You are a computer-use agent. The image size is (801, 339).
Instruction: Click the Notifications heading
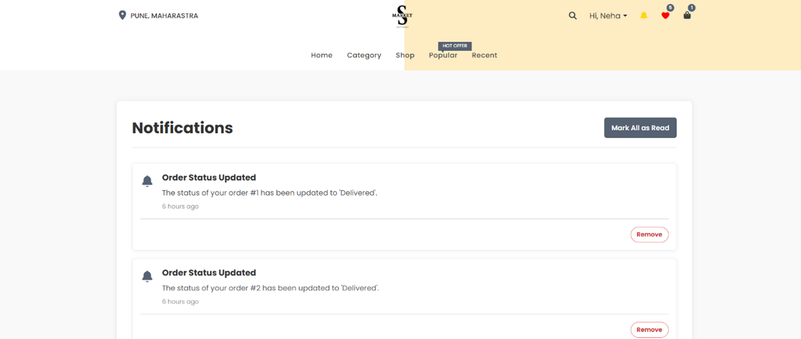click(182, 128)
